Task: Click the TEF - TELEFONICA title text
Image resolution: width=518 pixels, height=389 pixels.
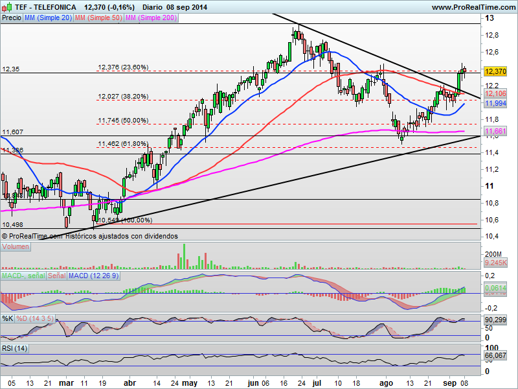Action: tap(45, 7)
